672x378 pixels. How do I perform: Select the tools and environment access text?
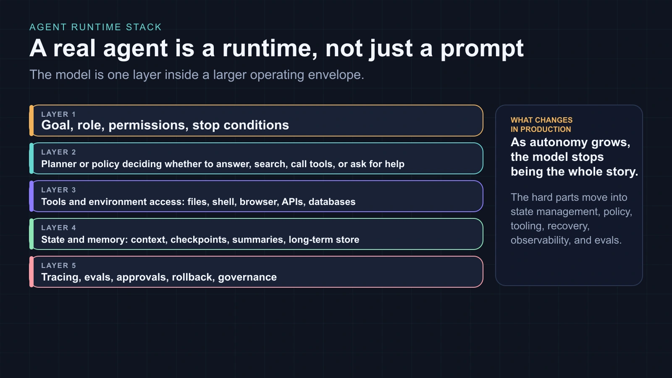click(x=198, y=202)
